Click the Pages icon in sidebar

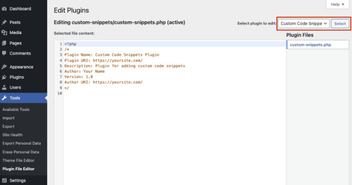[4, 43]
